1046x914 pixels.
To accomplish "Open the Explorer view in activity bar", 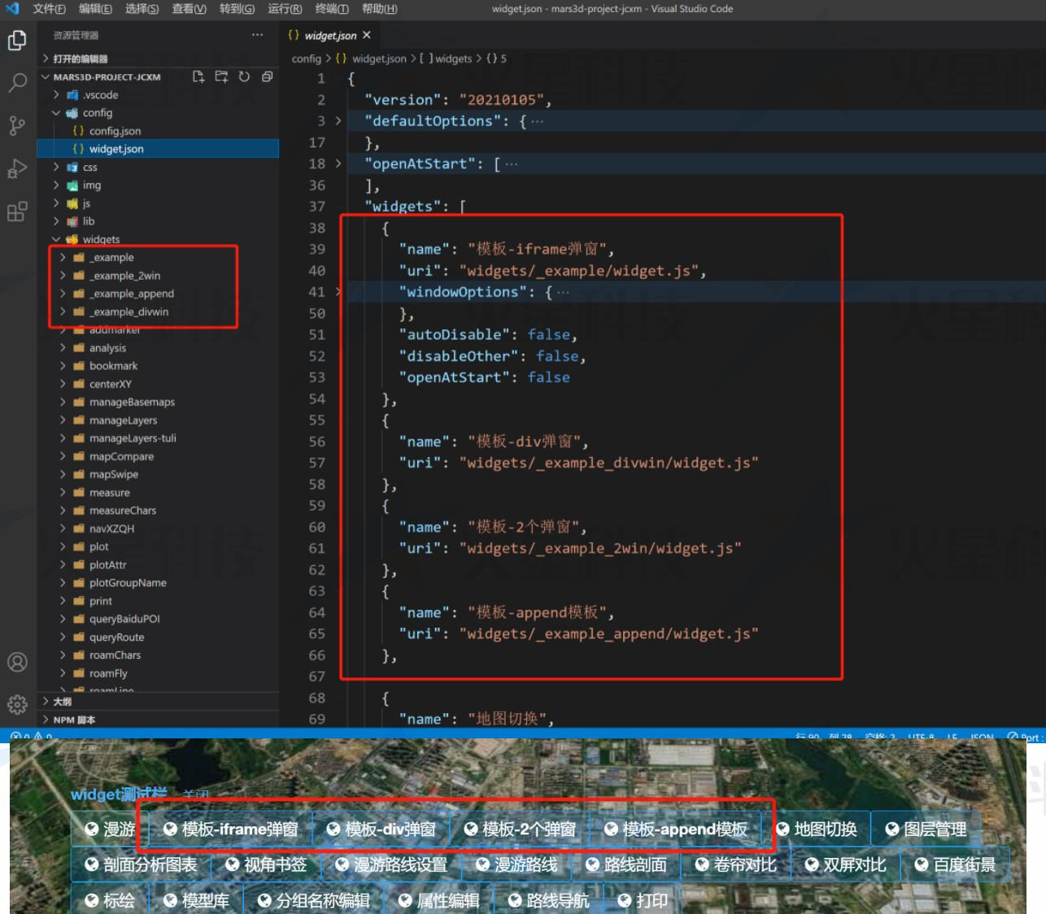I will tap(17, 40).
